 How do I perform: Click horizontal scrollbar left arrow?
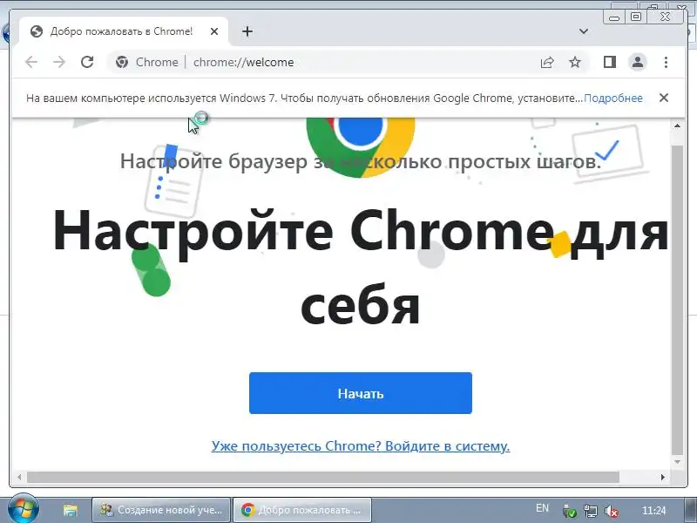coord(18,477)
